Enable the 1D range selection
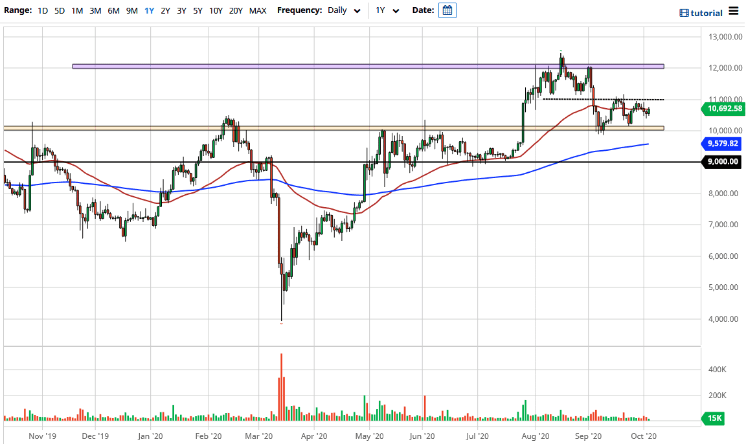The image size is (746, 446). [41, 10]
